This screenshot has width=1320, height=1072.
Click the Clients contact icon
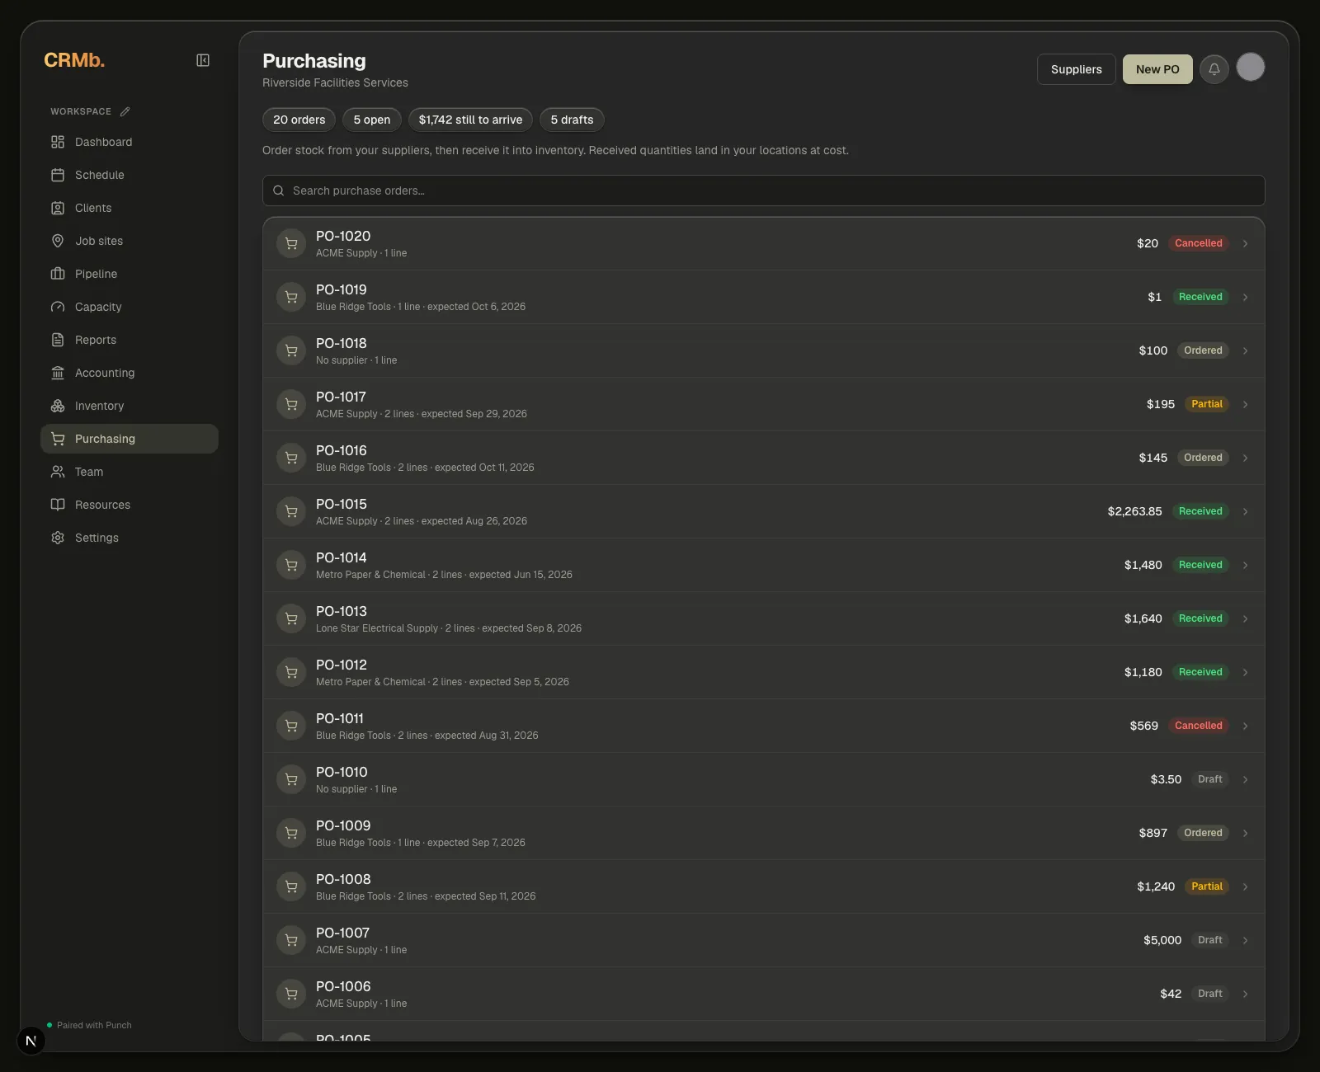point(58,208)
